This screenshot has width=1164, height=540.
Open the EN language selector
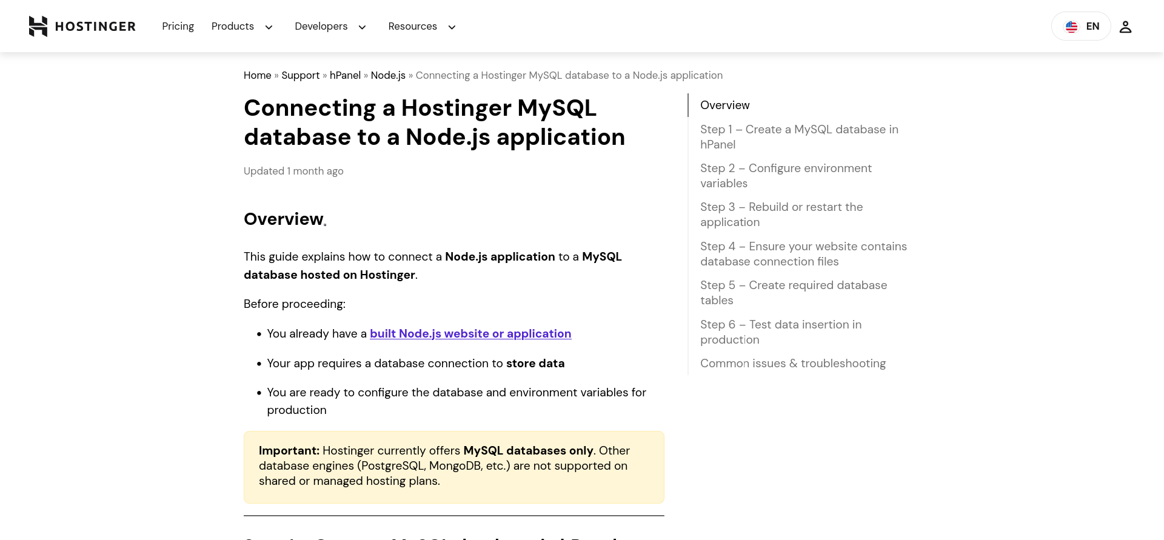1081,26
